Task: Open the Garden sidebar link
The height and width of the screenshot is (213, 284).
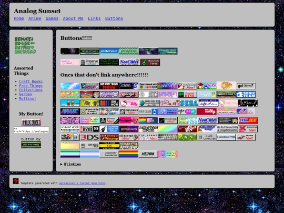Action: 25,94
